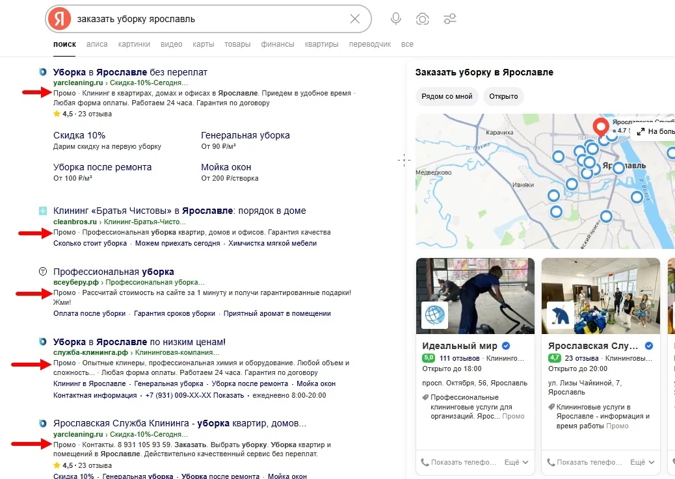This screenshot has height=479, width=675.
Task: Reveal phone number with Показать link
Action: [x=229, y=395]
